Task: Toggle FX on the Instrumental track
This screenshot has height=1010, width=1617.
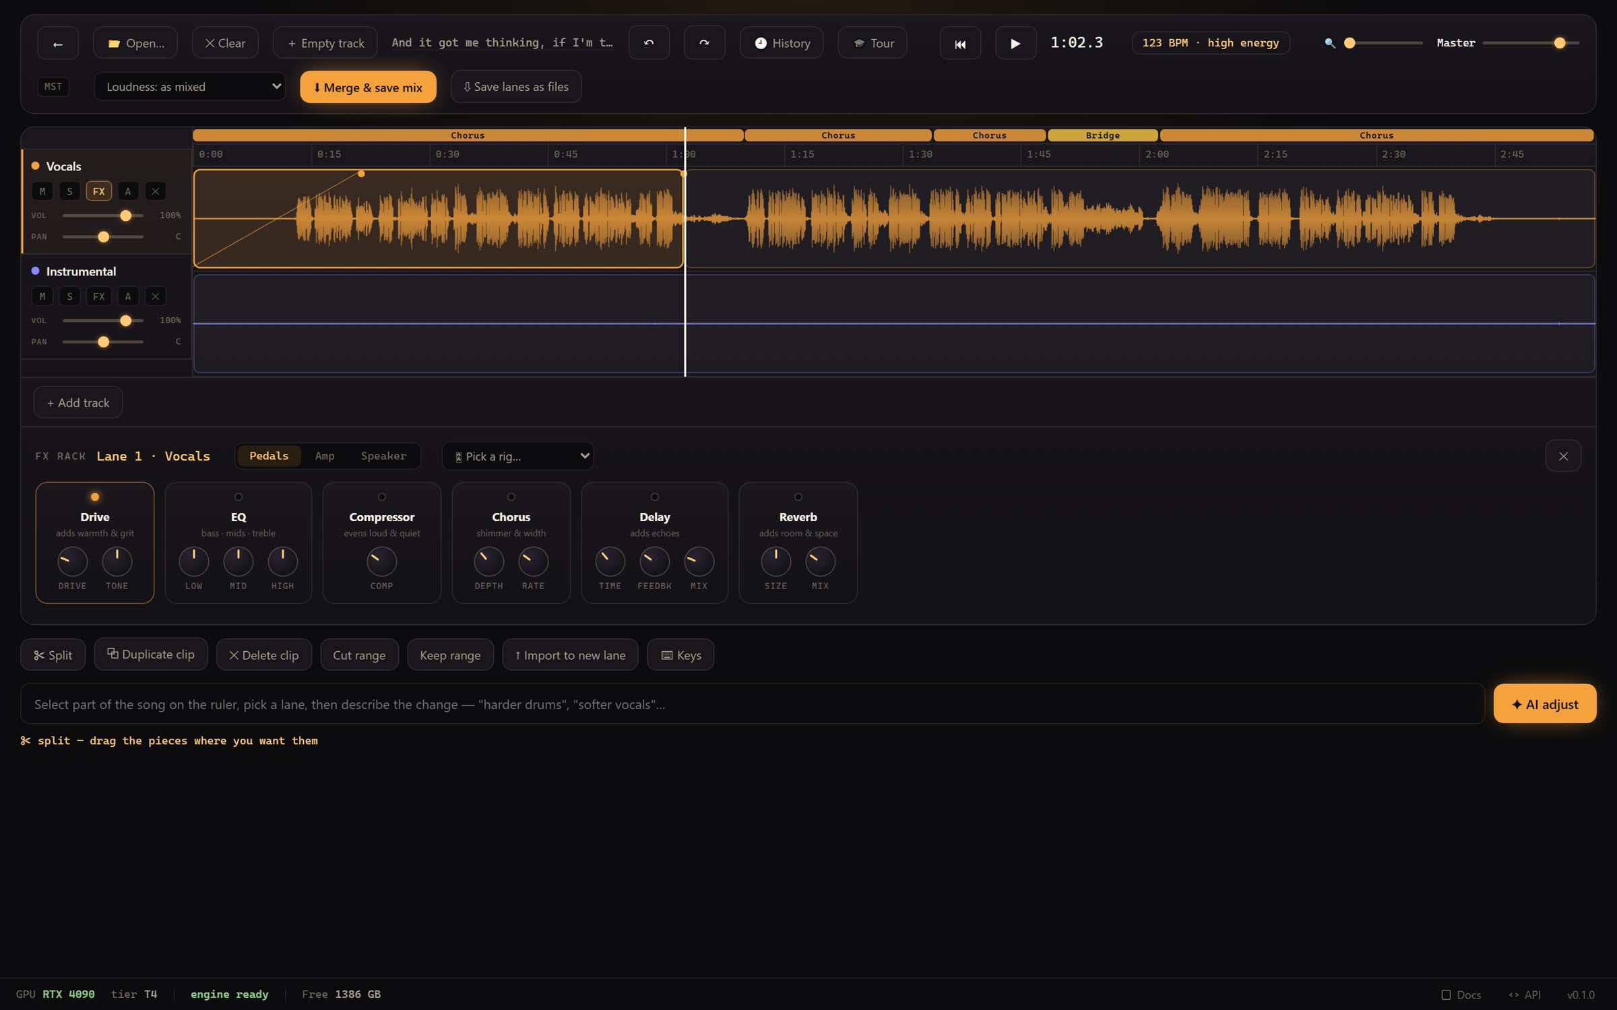Action: (99, 296)
